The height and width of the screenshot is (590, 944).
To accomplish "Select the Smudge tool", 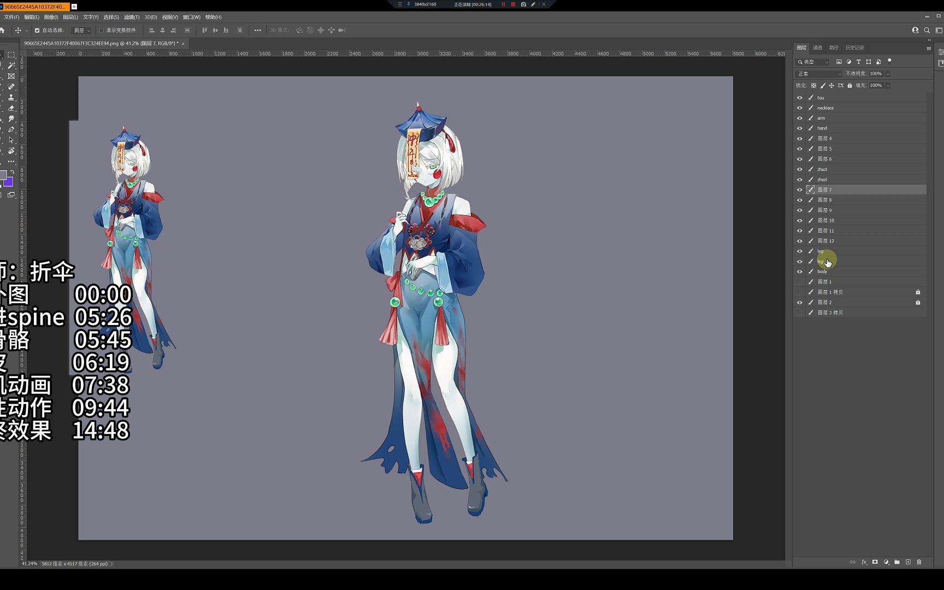I will coord(11,119).
